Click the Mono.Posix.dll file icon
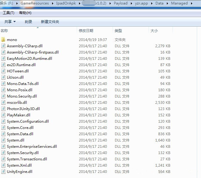This screenshot has width=201, height=178. [x=3, y=90]
